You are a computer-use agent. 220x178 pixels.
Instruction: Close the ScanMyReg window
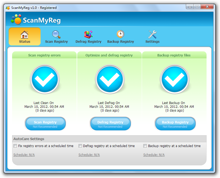[x=207, y=6]
